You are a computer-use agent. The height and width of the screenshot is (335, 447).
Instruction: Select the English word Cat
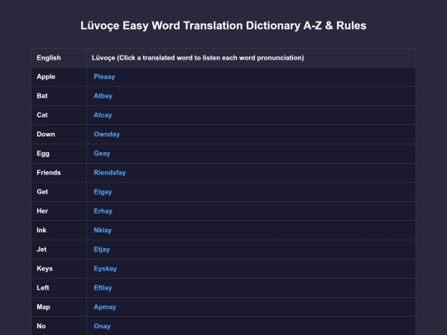[x=42, y=115]
